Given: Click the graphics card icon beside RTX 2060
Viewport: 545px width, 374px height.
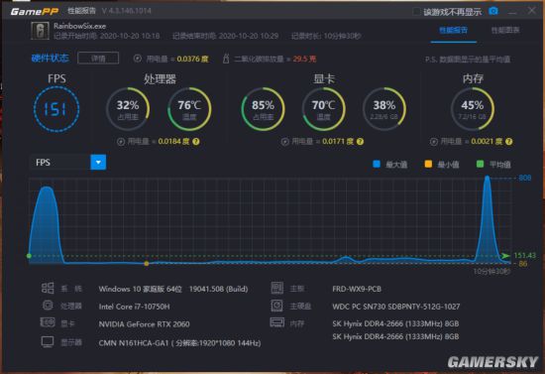Looking at the screenshot, I should point(48,322).
